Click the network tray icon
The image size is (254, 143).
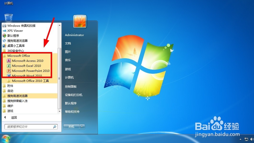(x=246, y=139)
